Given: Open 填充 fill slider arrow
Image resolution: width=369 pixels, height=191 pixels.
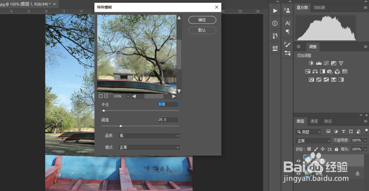Looking at the screenshot, I should (365, 149).
